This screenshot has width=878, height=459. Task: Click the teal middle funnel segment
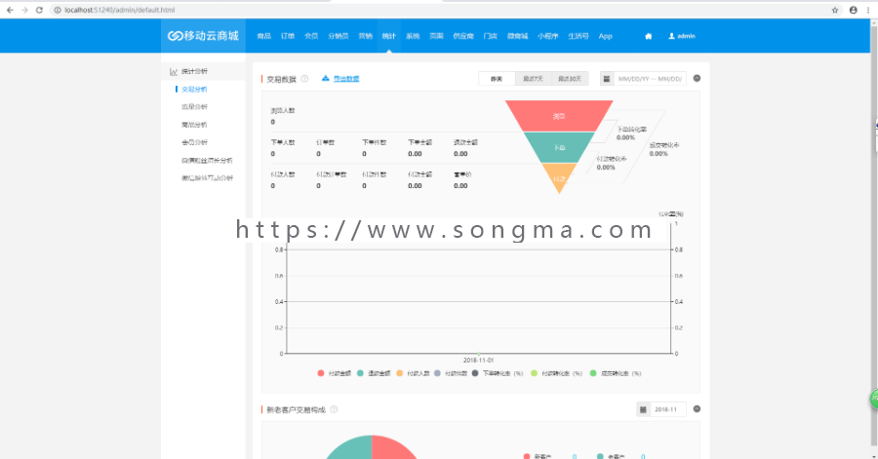point(559,147)
